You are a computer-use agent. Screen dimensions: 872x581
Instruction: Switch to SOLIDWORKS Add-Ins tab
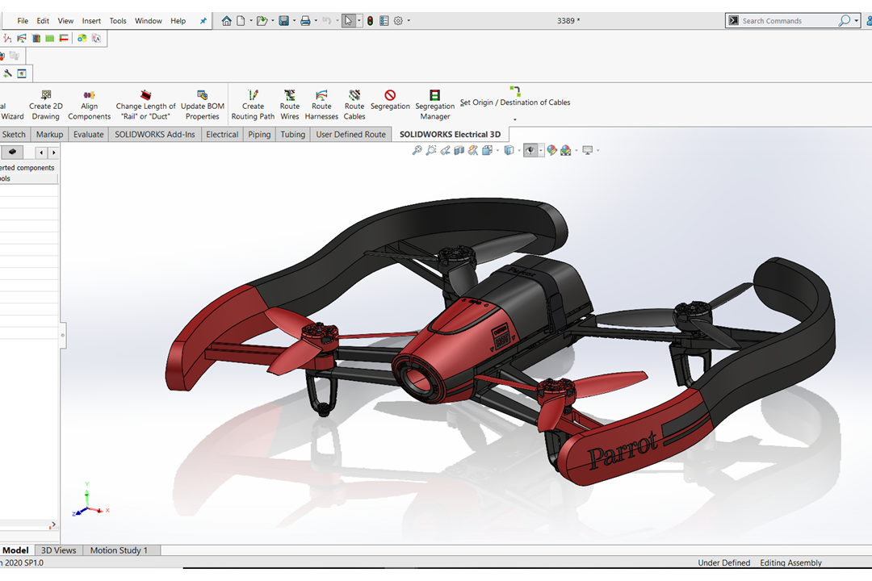tap(154, 134)
